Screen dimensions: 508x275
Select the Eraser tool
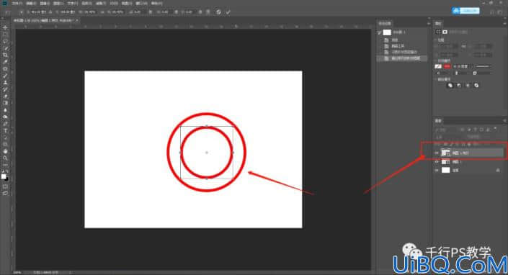pos(5,96)
